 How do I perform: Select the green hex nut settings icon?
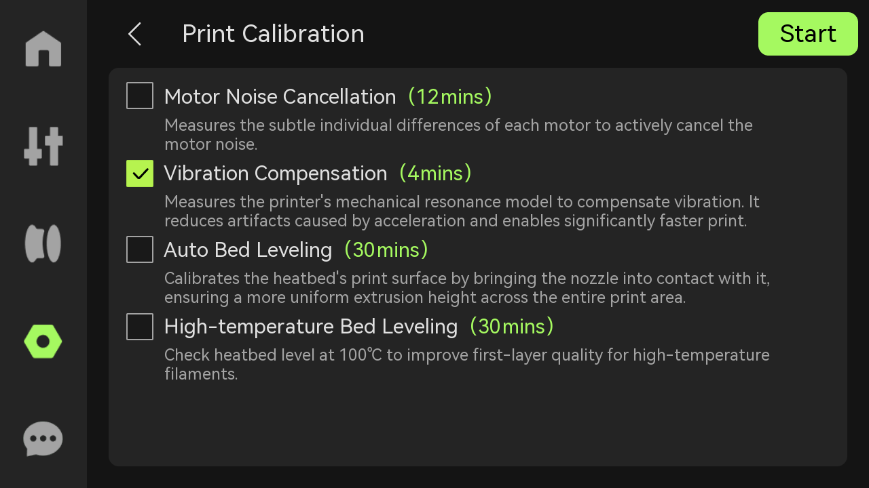coord(43,342)
